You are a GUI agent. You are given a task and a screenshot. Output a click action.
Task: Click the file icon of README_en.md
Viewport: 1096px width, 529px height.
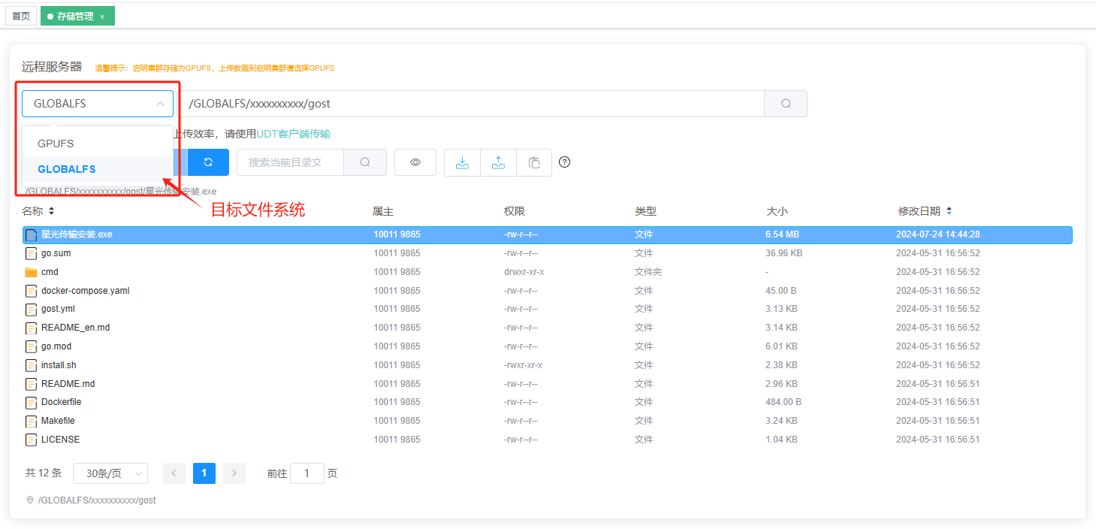point(32,328)
